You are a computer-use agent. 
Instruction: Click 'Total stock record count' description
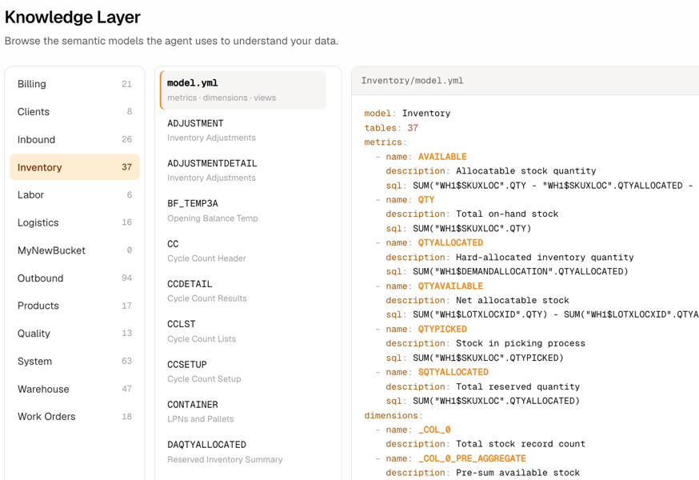coord(520,444)
